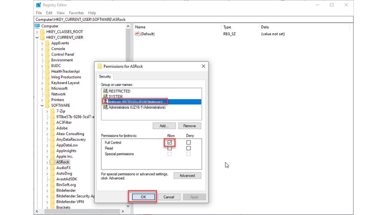
Task: Click the EUDC folder icon
Action: (x=47, y=66)
